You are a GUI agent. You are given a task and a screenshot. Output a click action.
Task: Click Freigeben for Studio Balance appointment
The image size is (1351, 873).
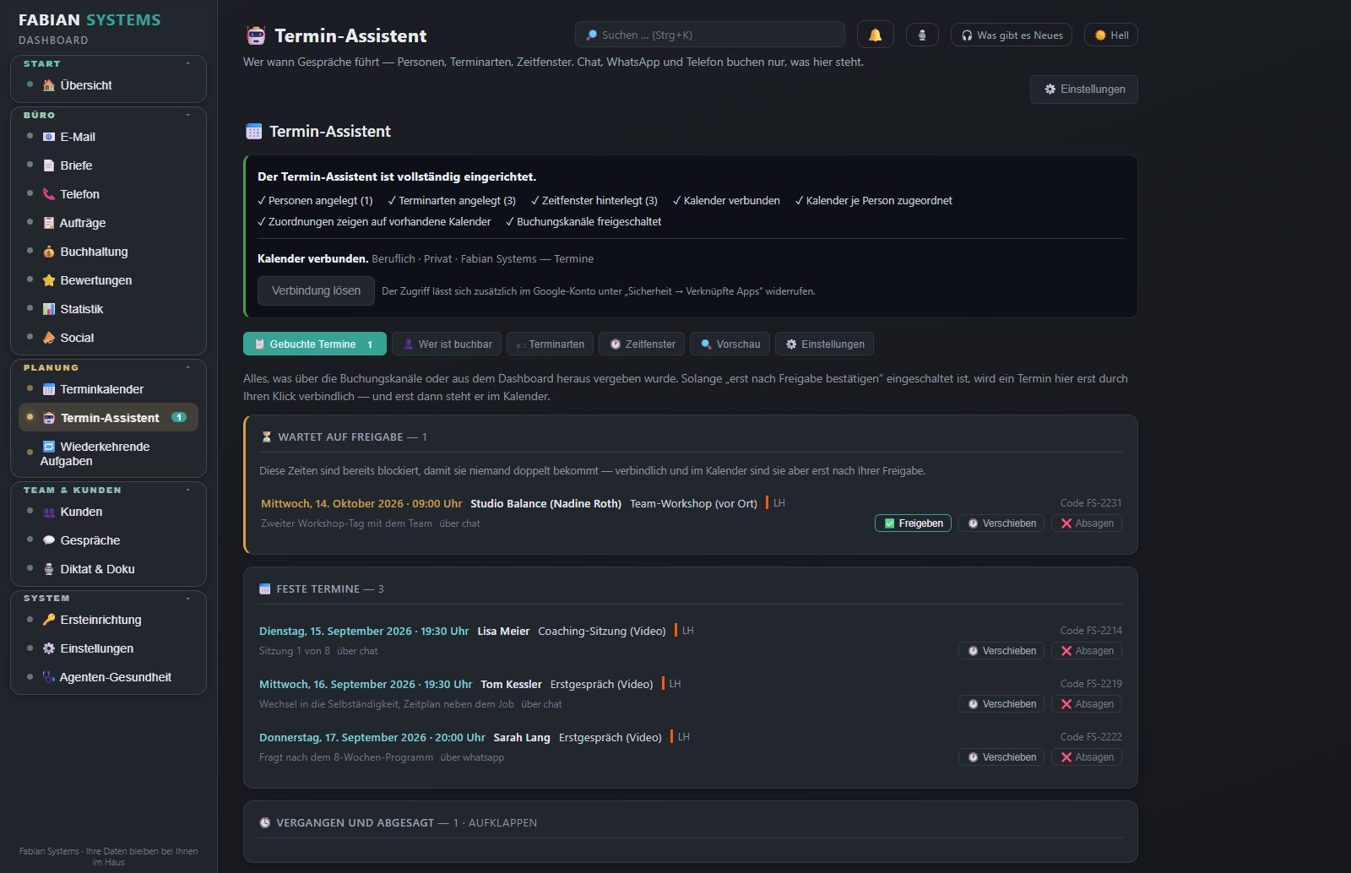tap(913, 523)
